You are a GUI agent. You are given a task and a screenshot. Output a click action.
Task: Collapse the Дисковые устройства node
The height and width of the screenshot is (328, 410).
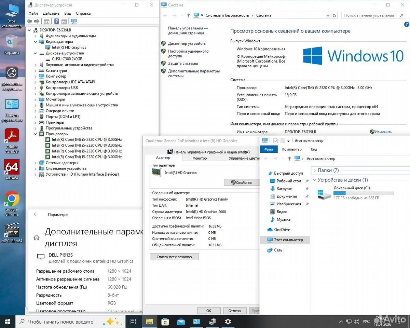pyautogui.click(x=36, y=53)
